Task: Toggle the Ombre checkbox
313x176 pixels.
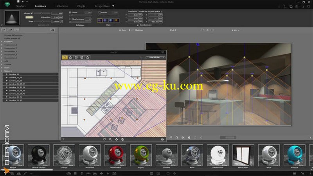Action: 70,13
